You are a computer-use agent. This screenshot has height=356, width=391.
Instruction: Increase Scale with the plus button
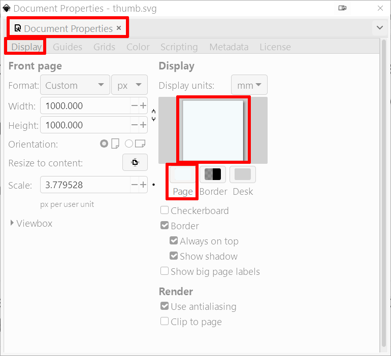tap(143, 185)
